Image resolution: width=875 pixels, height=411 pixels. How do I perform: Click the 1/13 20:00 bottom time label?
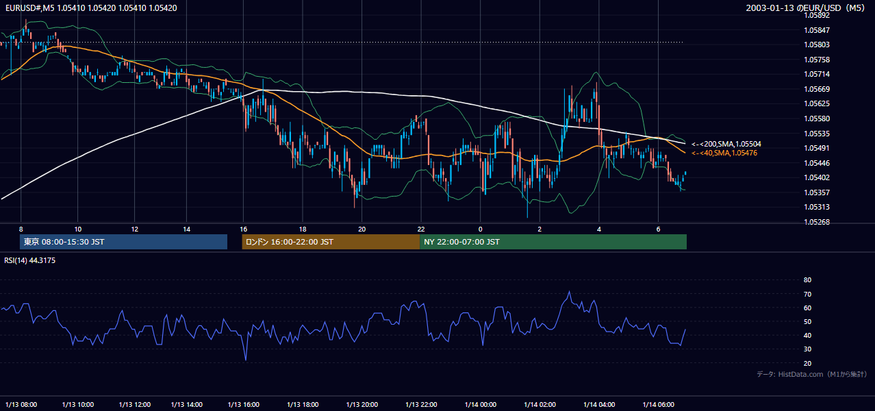pyautogui.click(x=362, y=404)
